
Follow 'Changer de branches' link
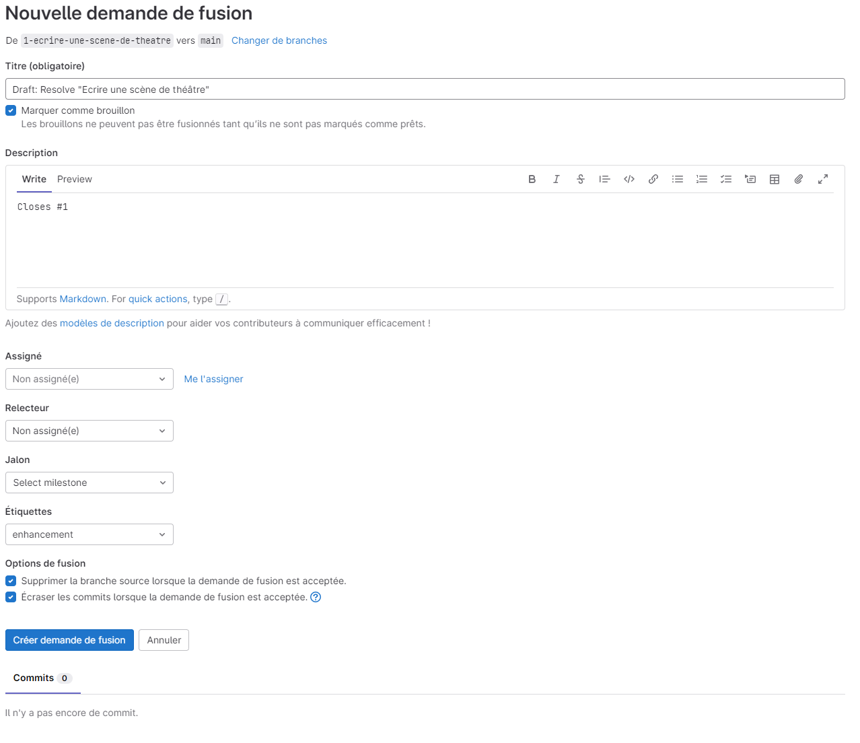[279, 40]
